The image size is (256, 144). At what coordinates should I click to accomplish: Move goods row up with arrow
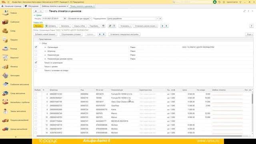tap(162, 26)
